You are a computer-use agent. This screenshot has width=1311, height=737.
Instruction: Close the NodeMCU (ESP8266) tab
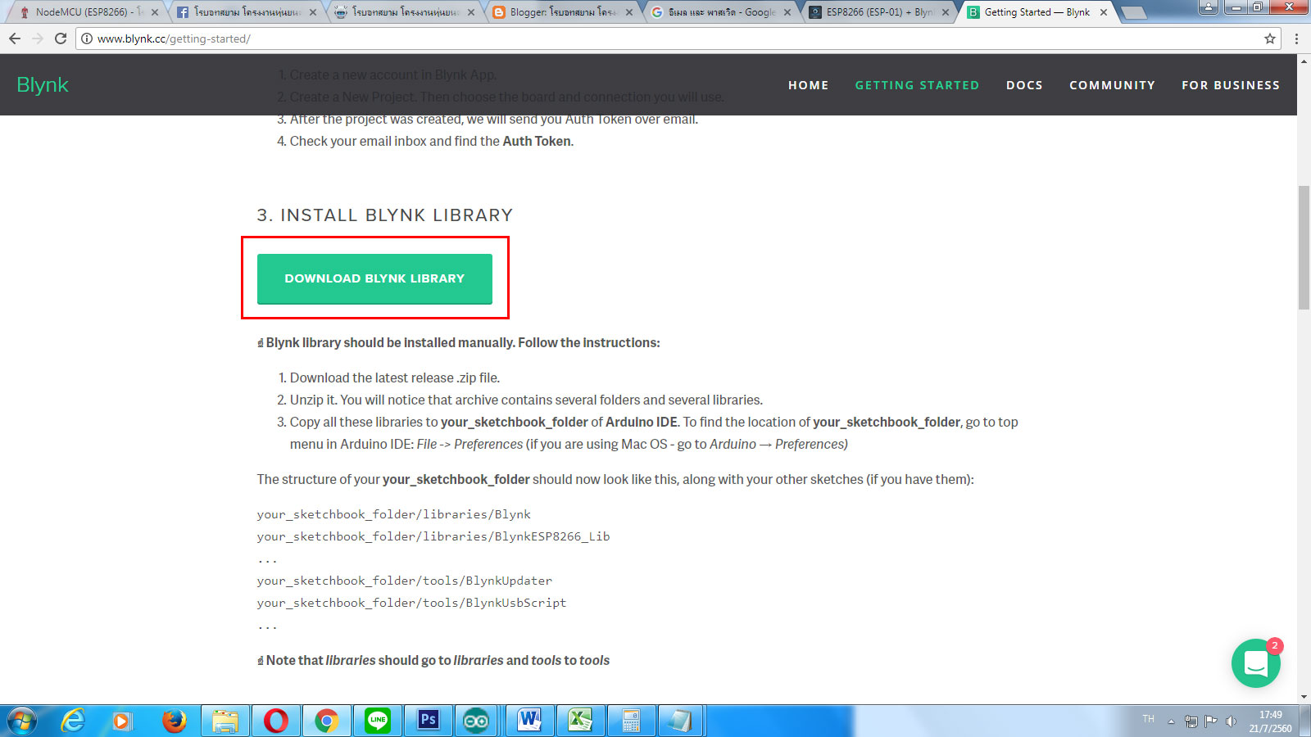tap(155, 12)
